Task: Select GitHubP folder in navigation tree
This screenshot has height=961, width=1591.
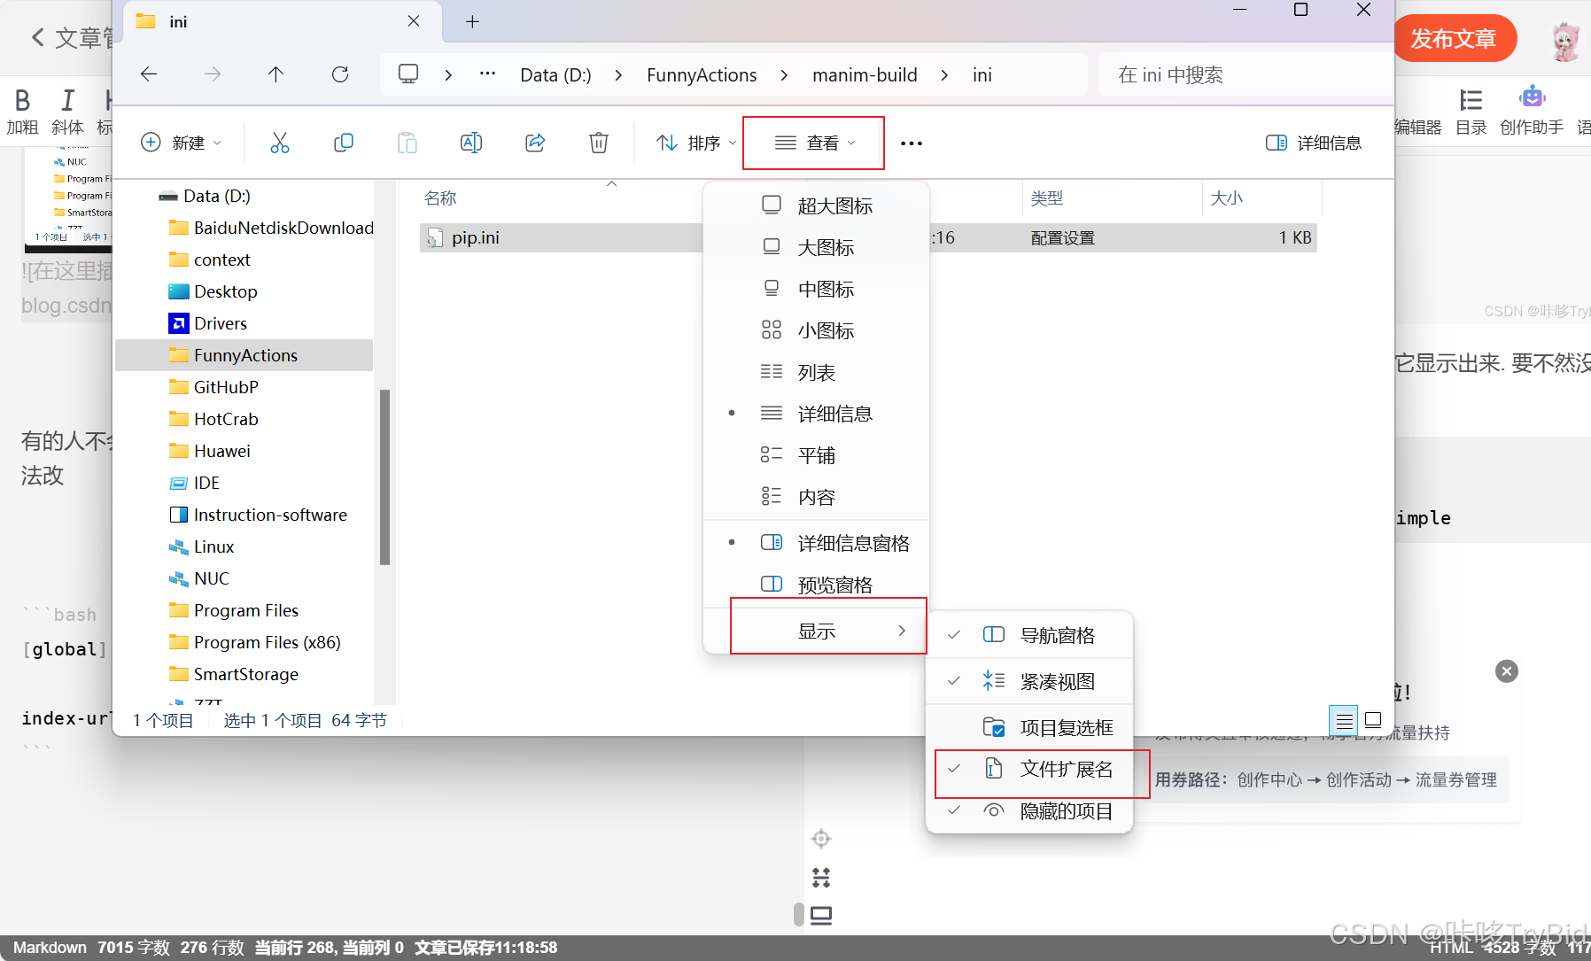Action: pos(226,387)
